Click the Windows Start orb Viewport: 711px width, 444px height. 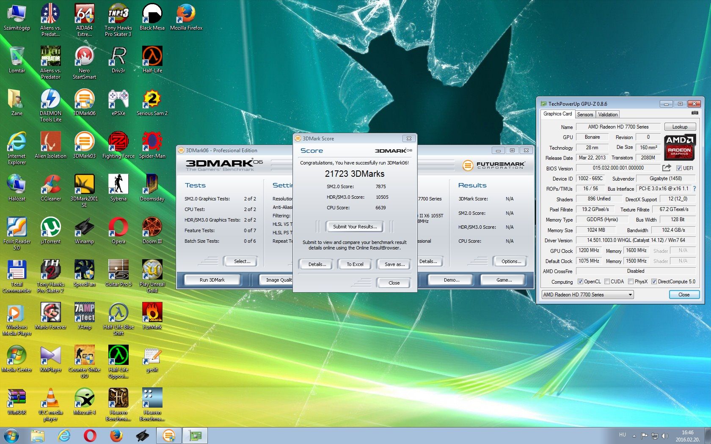[x=11, y=436]
